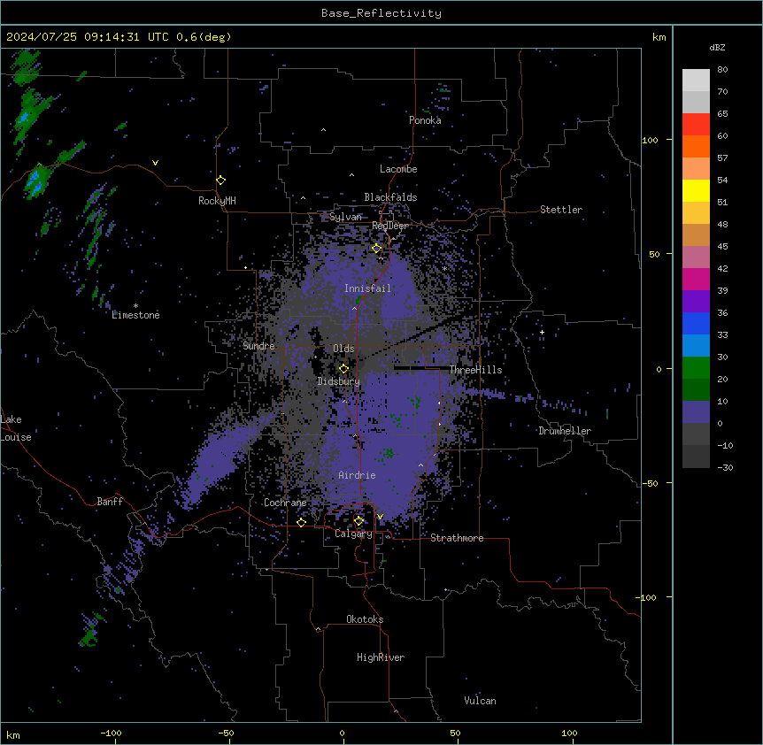Click the Blackfalds city label
Screen dimensions: 763x745
click(x=390, y=197)
